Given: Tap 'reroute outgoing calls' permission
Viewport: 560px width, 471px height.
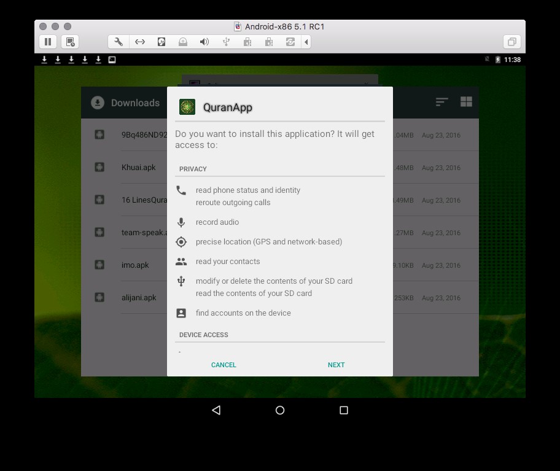Looking at the screenshot, I should point(233,203).
